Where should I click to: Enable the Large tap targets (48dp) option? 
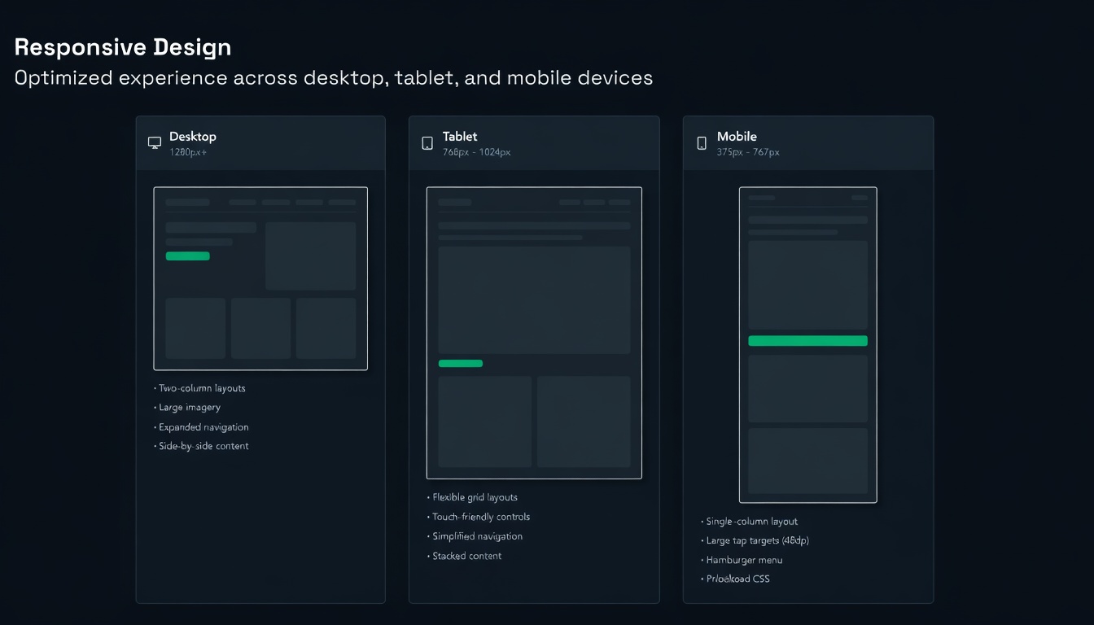[755, 540]
